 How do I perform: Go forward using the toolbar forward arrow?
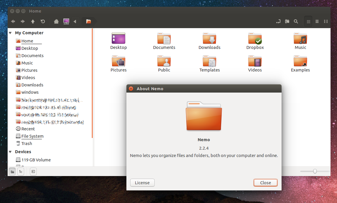pyautogui.click(x=23, y=21)
